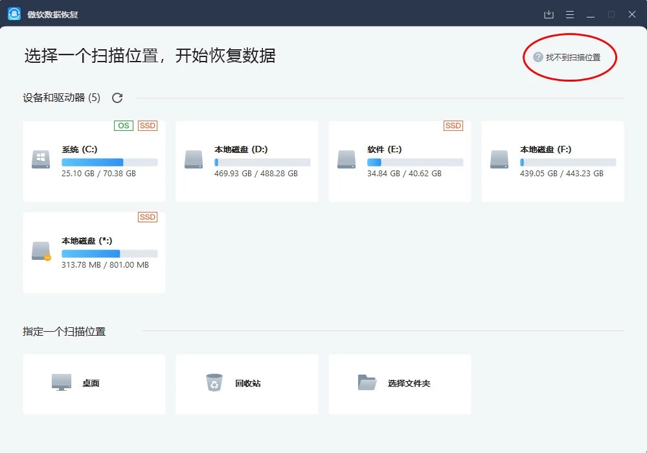Click the question mark help icon

(x=539, y=57)
